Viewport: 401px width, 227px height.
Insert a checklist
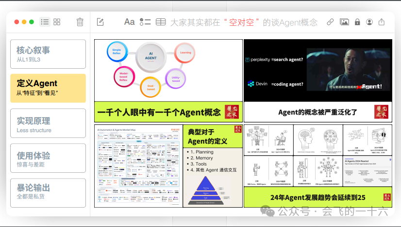click(145, 22)
